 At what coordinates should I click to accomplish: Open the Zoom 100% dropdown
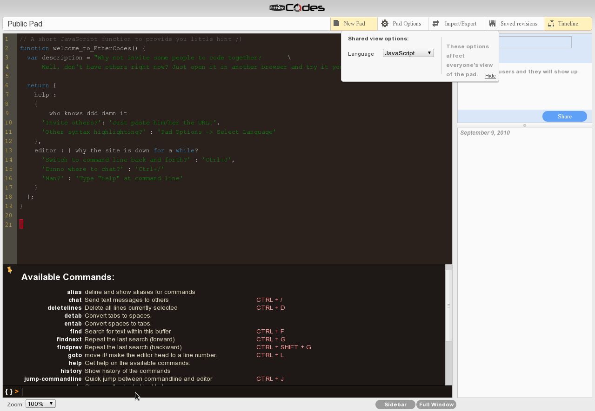point(40,404)
